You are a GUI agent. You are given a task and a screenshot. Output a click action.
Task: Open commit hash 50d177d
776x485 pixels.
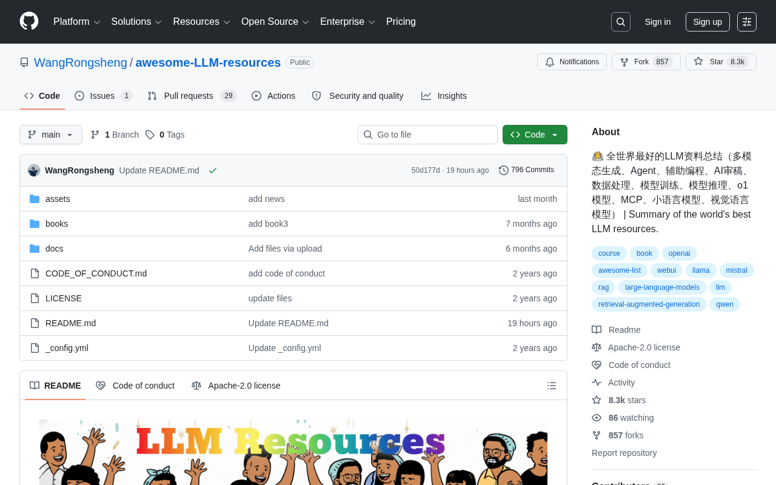(x=426, y=170)
